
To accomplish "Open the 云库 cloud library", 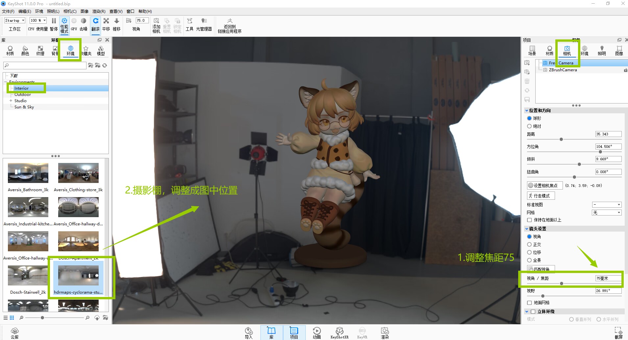I will point(15,333).
